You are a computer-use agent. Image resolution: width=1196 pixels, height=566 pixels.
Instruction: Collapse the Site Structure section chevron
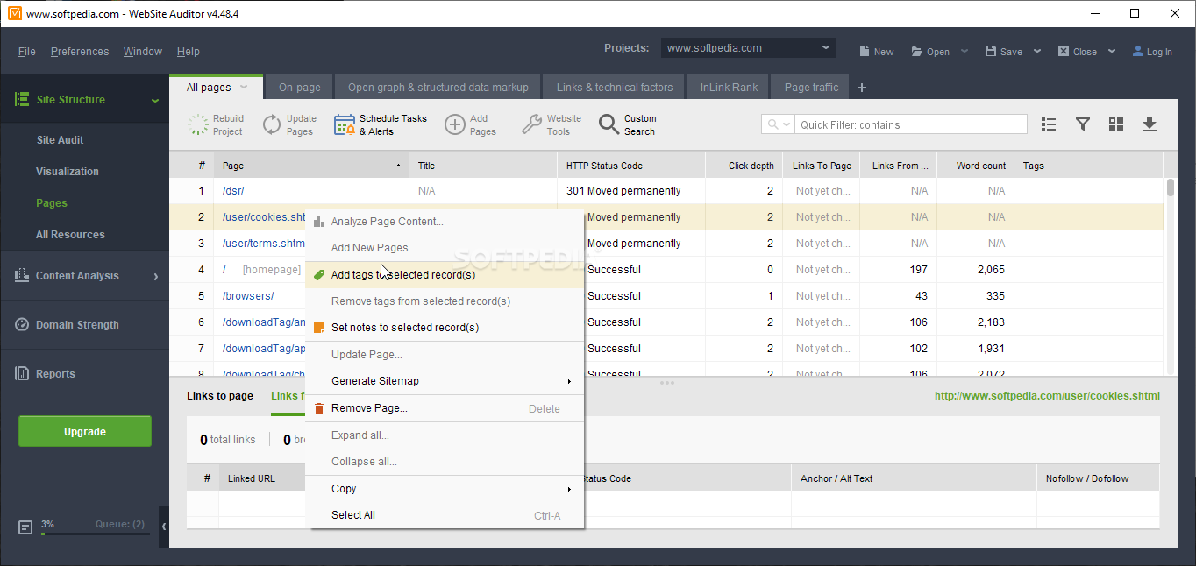click(x=155, y=100)
